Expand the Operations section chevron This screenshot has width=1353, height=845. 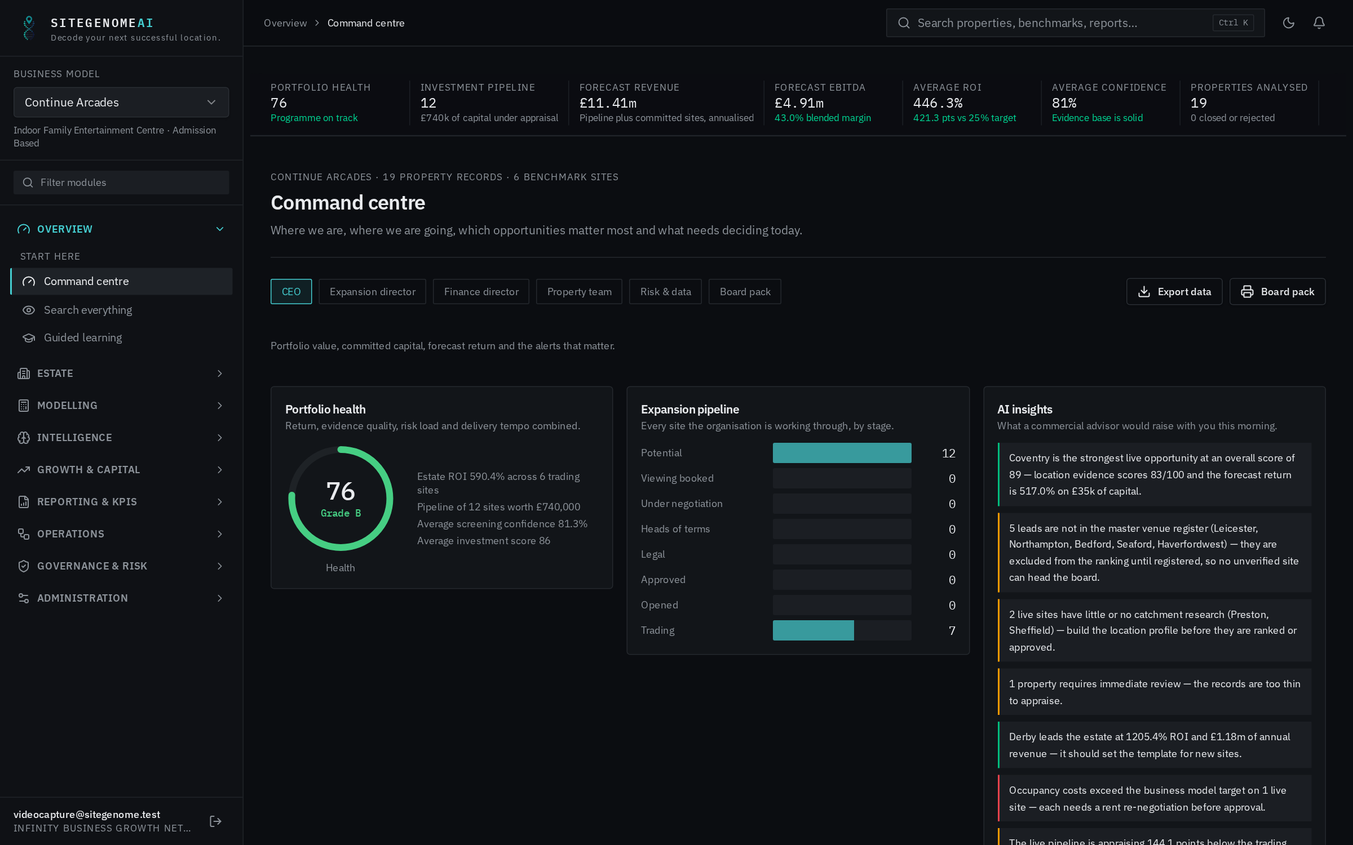coord(220,534)
